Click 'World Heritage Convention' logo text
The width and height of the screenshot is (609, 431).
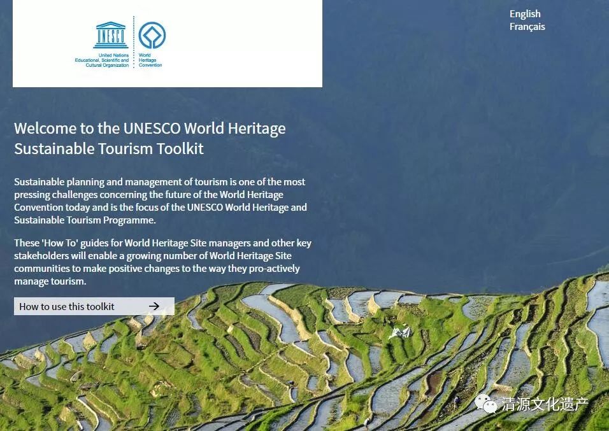150,60
